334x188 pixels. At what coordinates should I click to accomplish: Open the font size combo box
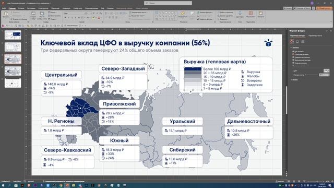click(89, 13)
